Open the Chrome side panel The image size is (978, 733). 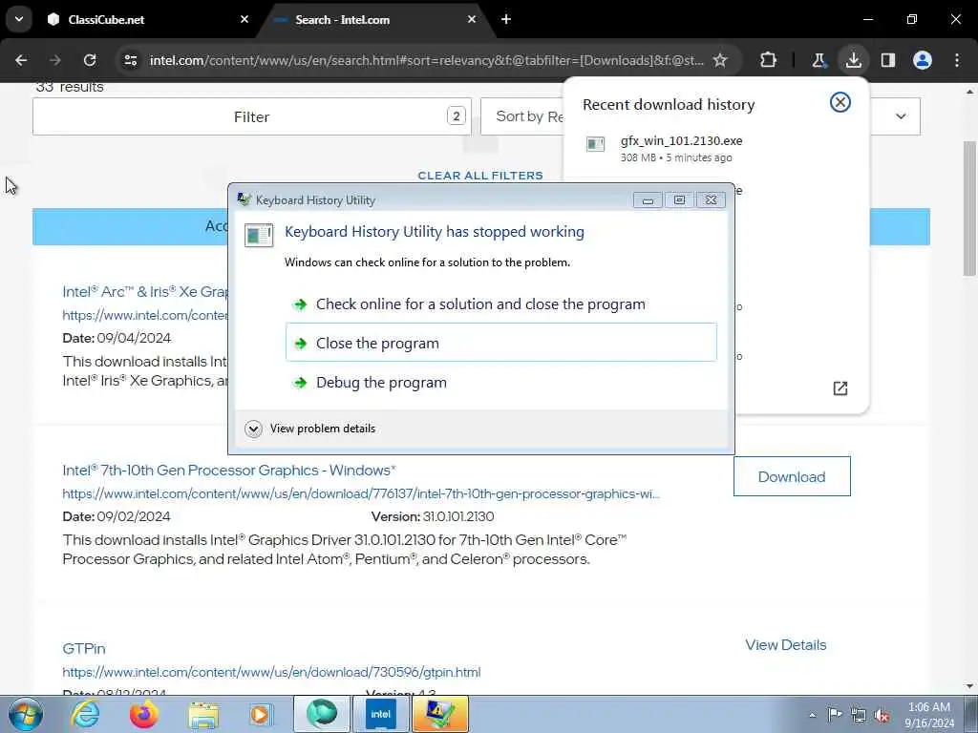click(x=888, y=60)
